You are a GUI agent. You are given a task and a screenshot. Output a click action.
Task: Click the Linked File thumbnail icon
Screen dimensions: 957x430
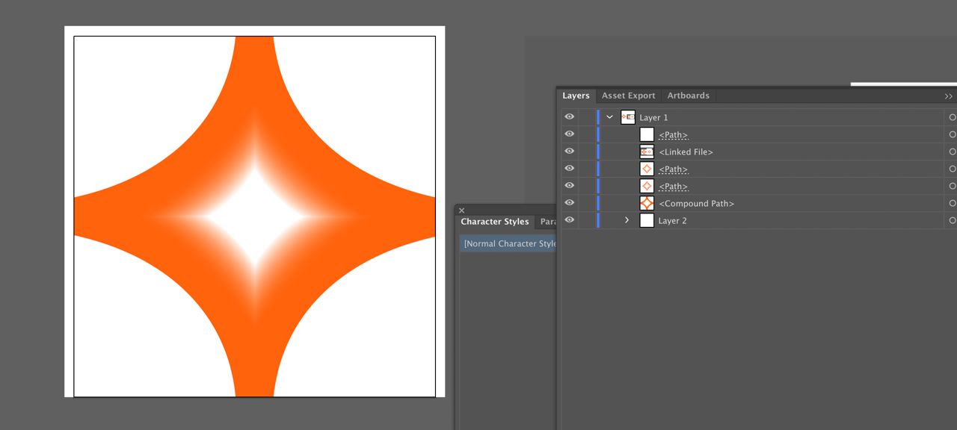point(647,152)
